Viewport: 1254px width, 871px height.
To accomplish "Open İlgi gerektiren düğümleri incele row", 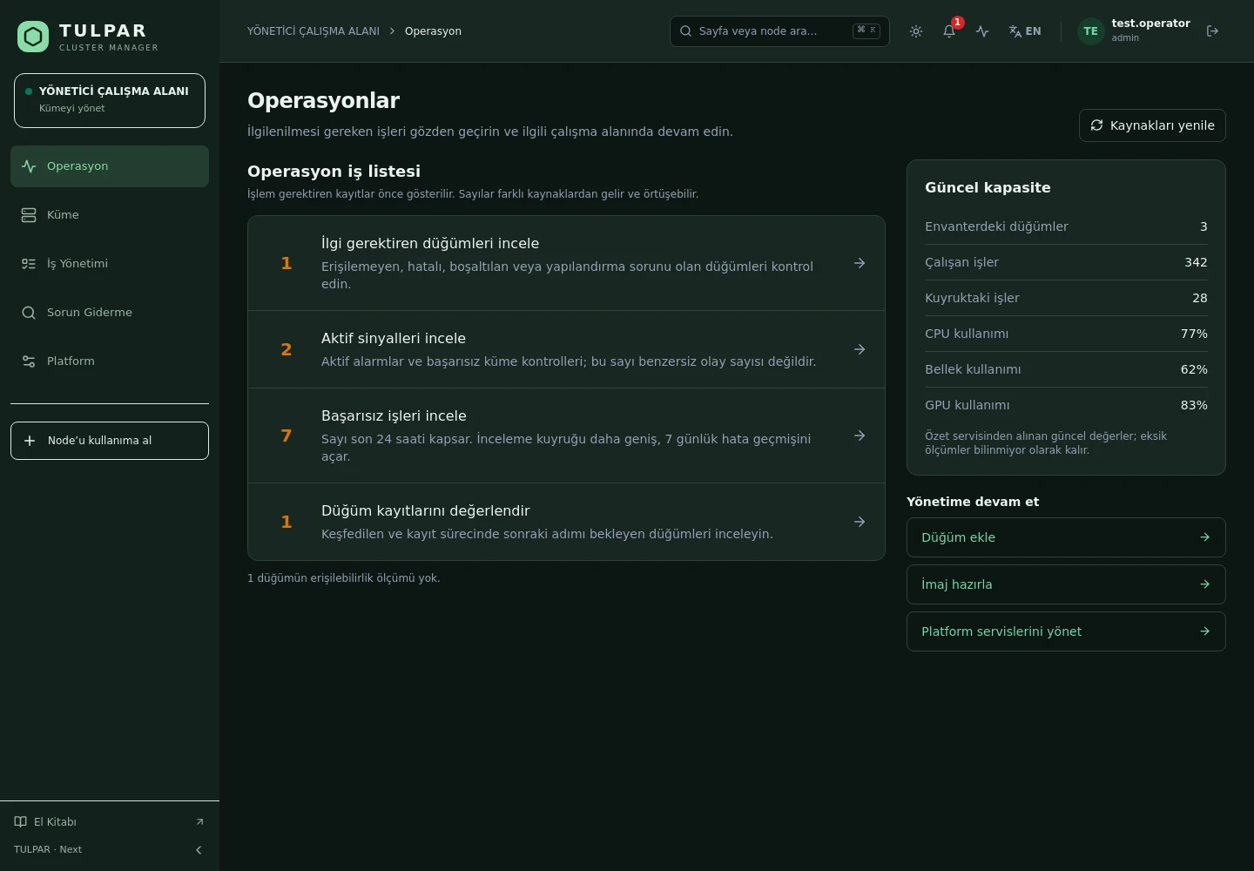I will (566, 263).
